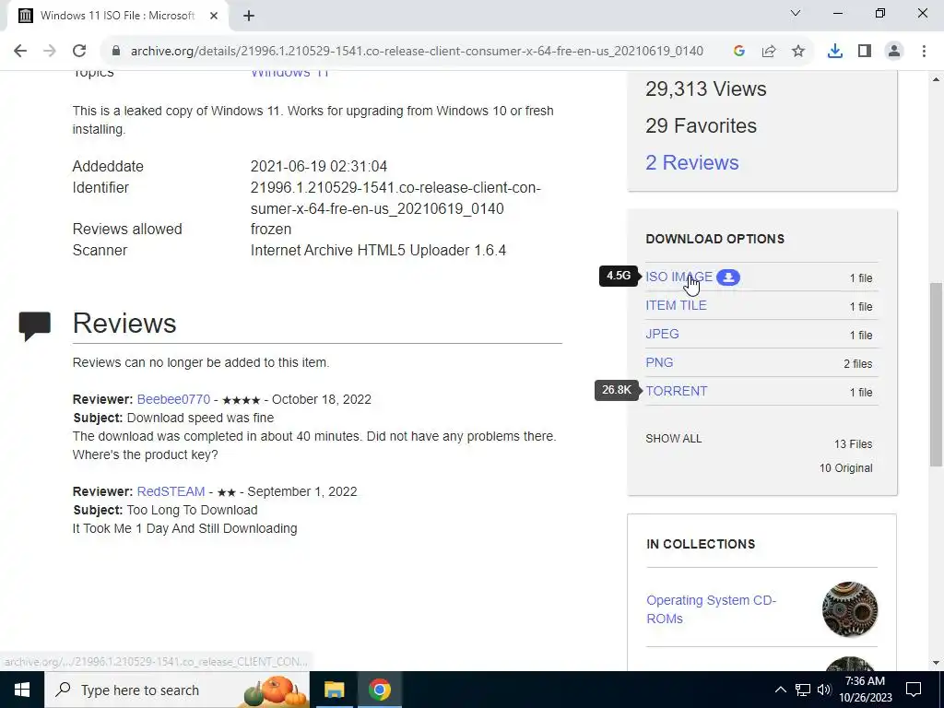Open reviewer Beebee0770's profile
This screenshot has width=944, height=708.
coord(173,400)
